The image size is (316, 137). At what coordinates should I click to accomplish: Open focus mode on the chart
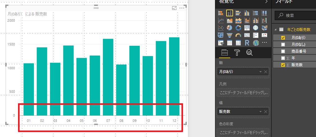pyautogui.click(x=174, y=8)
